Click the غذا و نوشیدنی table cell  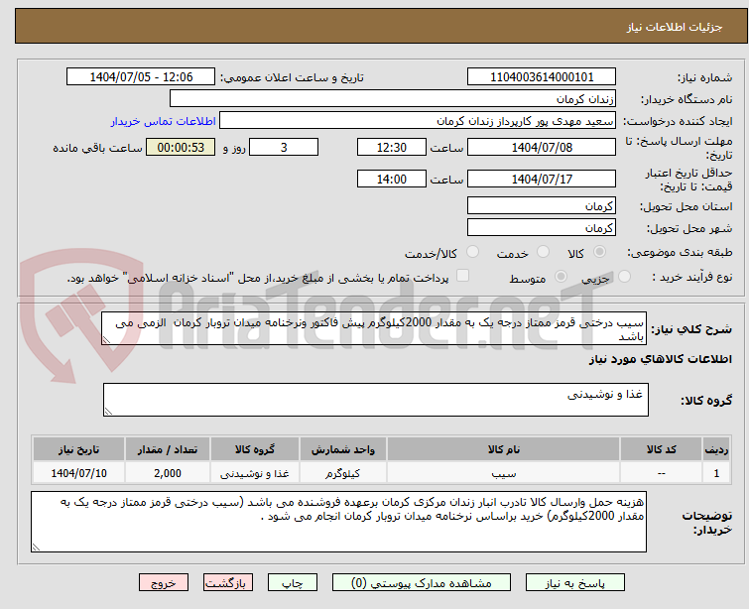(x=255, y=473)
